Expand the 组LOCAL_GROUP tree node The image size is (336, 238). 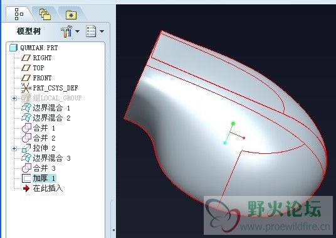(14, 99)
